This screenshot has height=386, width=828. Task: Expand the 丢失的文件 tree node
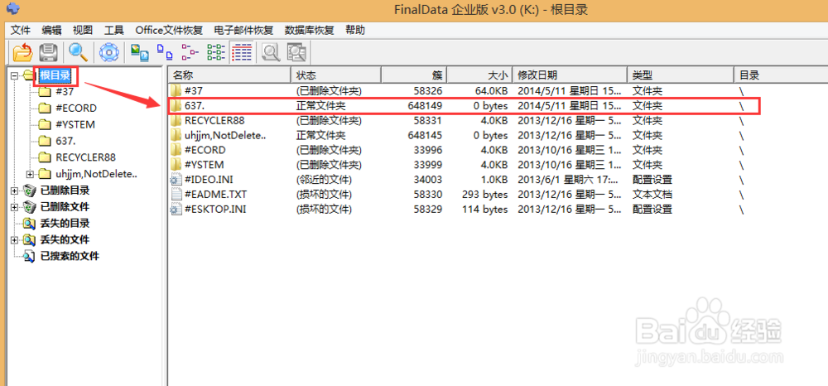14,239
